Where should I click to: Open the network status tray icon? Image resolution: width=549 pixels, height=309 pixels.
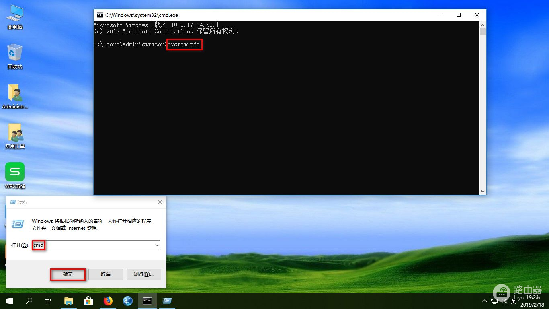[x=494, y=301]
